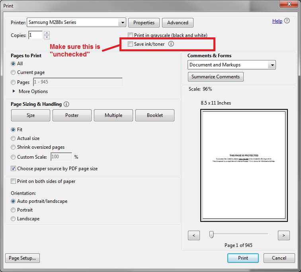The height and width of the screenshot is (272, 301).
Task: Check Print on both sides of paper
Action: coord(14,181)
